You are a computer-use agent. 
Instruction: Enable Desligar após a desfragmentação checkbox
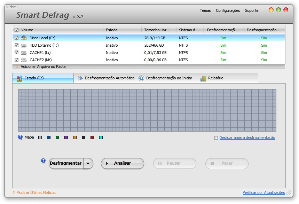(216, 138)
